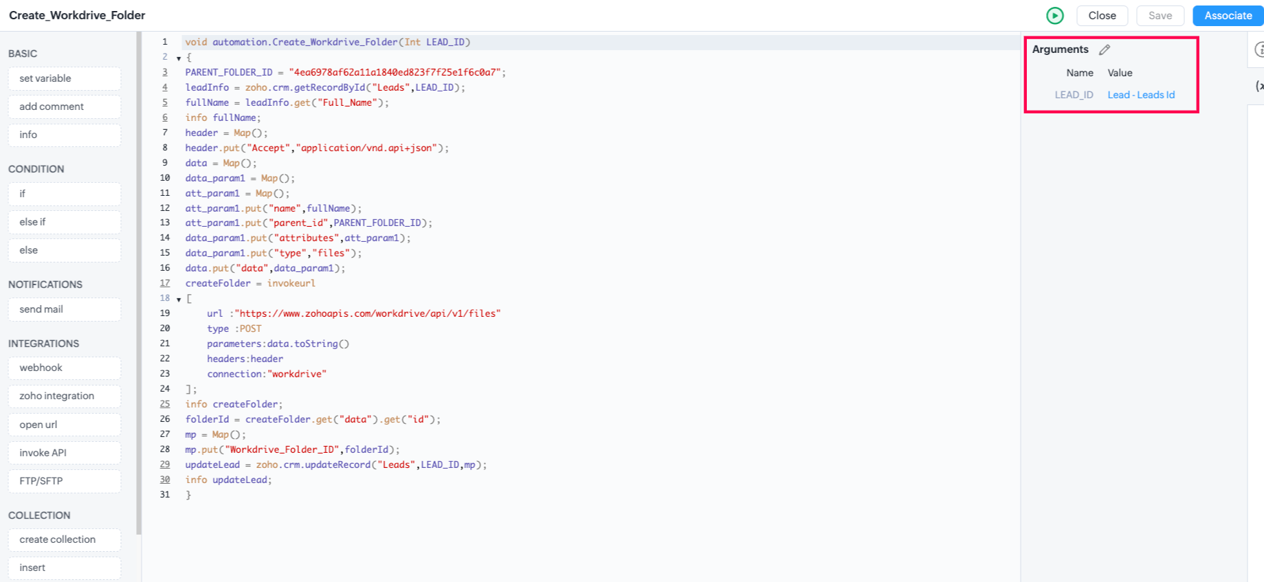
Task: Insert the if condition block
Action: (65, 194)
